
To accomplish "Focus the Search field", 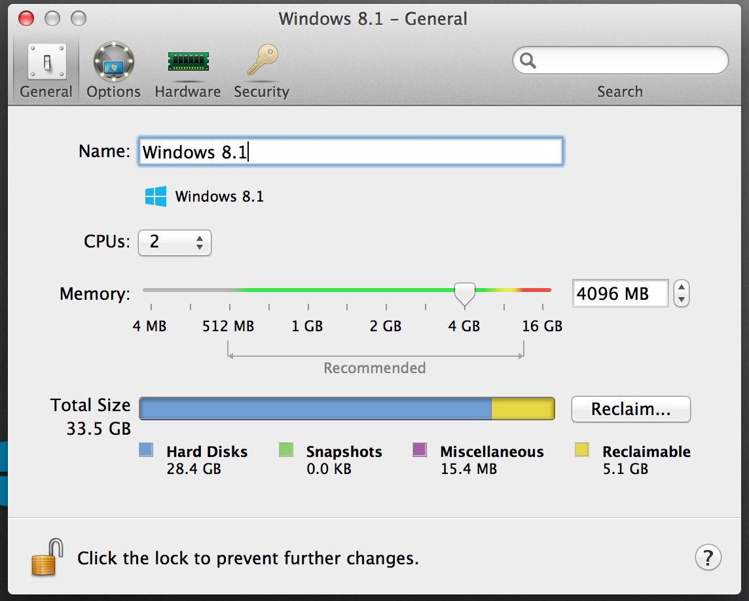I will 620,60.
